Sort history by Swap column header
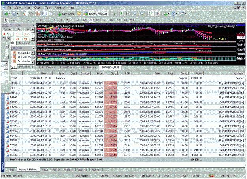Screen dimensions: 247x179 pyautogui.click(x=182, y=73)
